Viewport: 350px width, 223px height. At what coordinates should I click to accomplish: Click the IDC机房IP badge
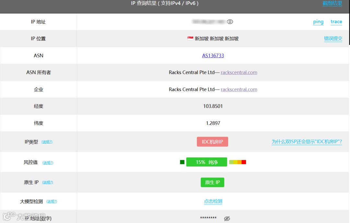pos(212,142)
